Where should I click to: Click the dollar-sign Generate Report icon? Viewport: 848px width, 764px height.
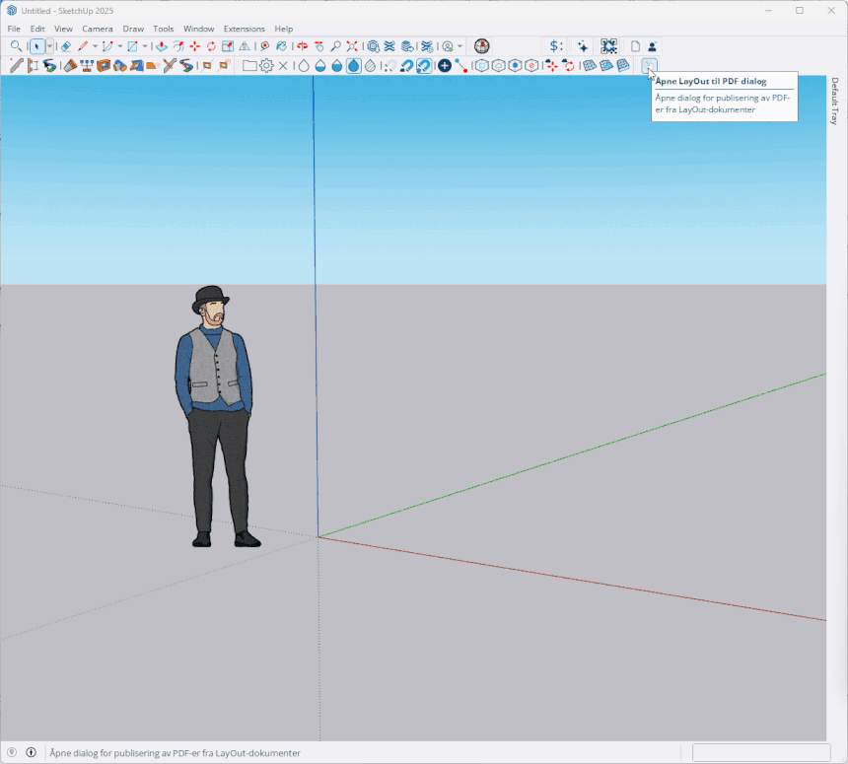pos(555,45)
